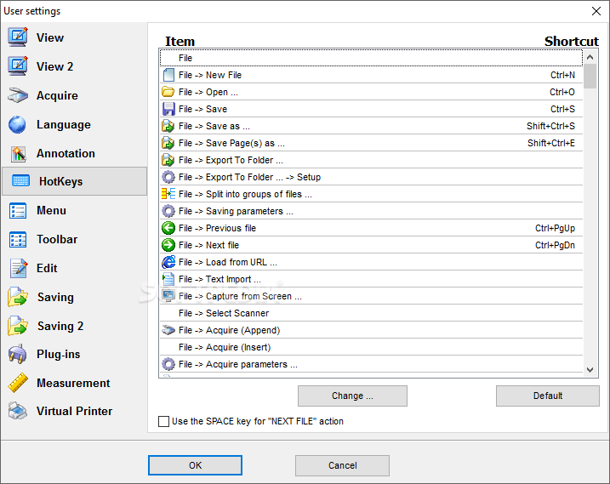Image resolution: width=610 pixels, height=484 pixels.
Task: Click the Open folder icon in list
Action: (x=168, y=92)
